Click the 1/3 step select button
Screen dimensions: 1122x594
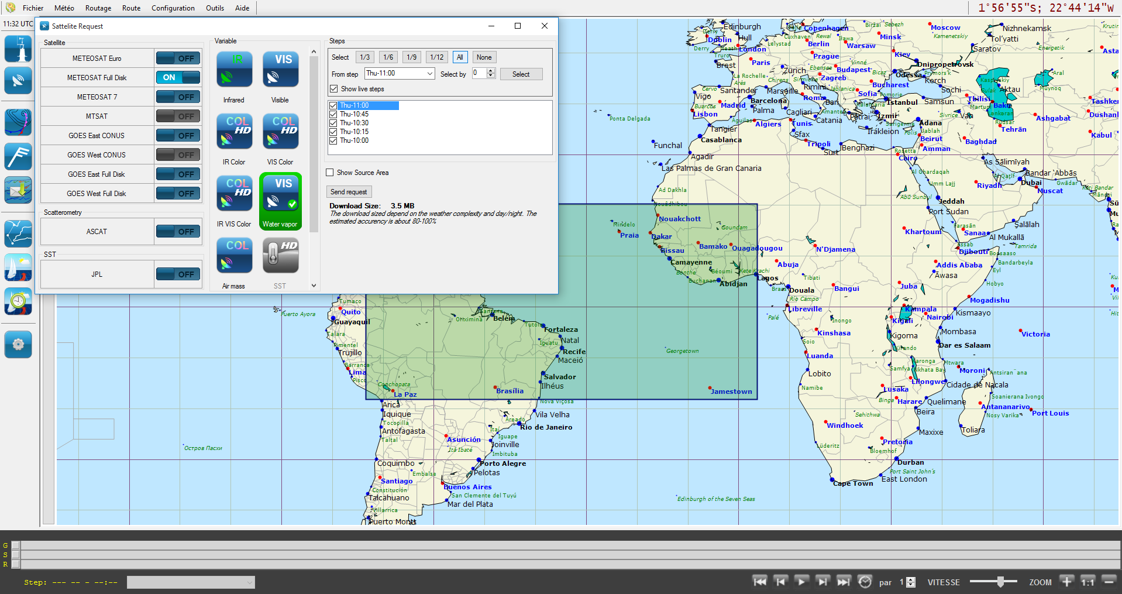click(x=364, y=57)
